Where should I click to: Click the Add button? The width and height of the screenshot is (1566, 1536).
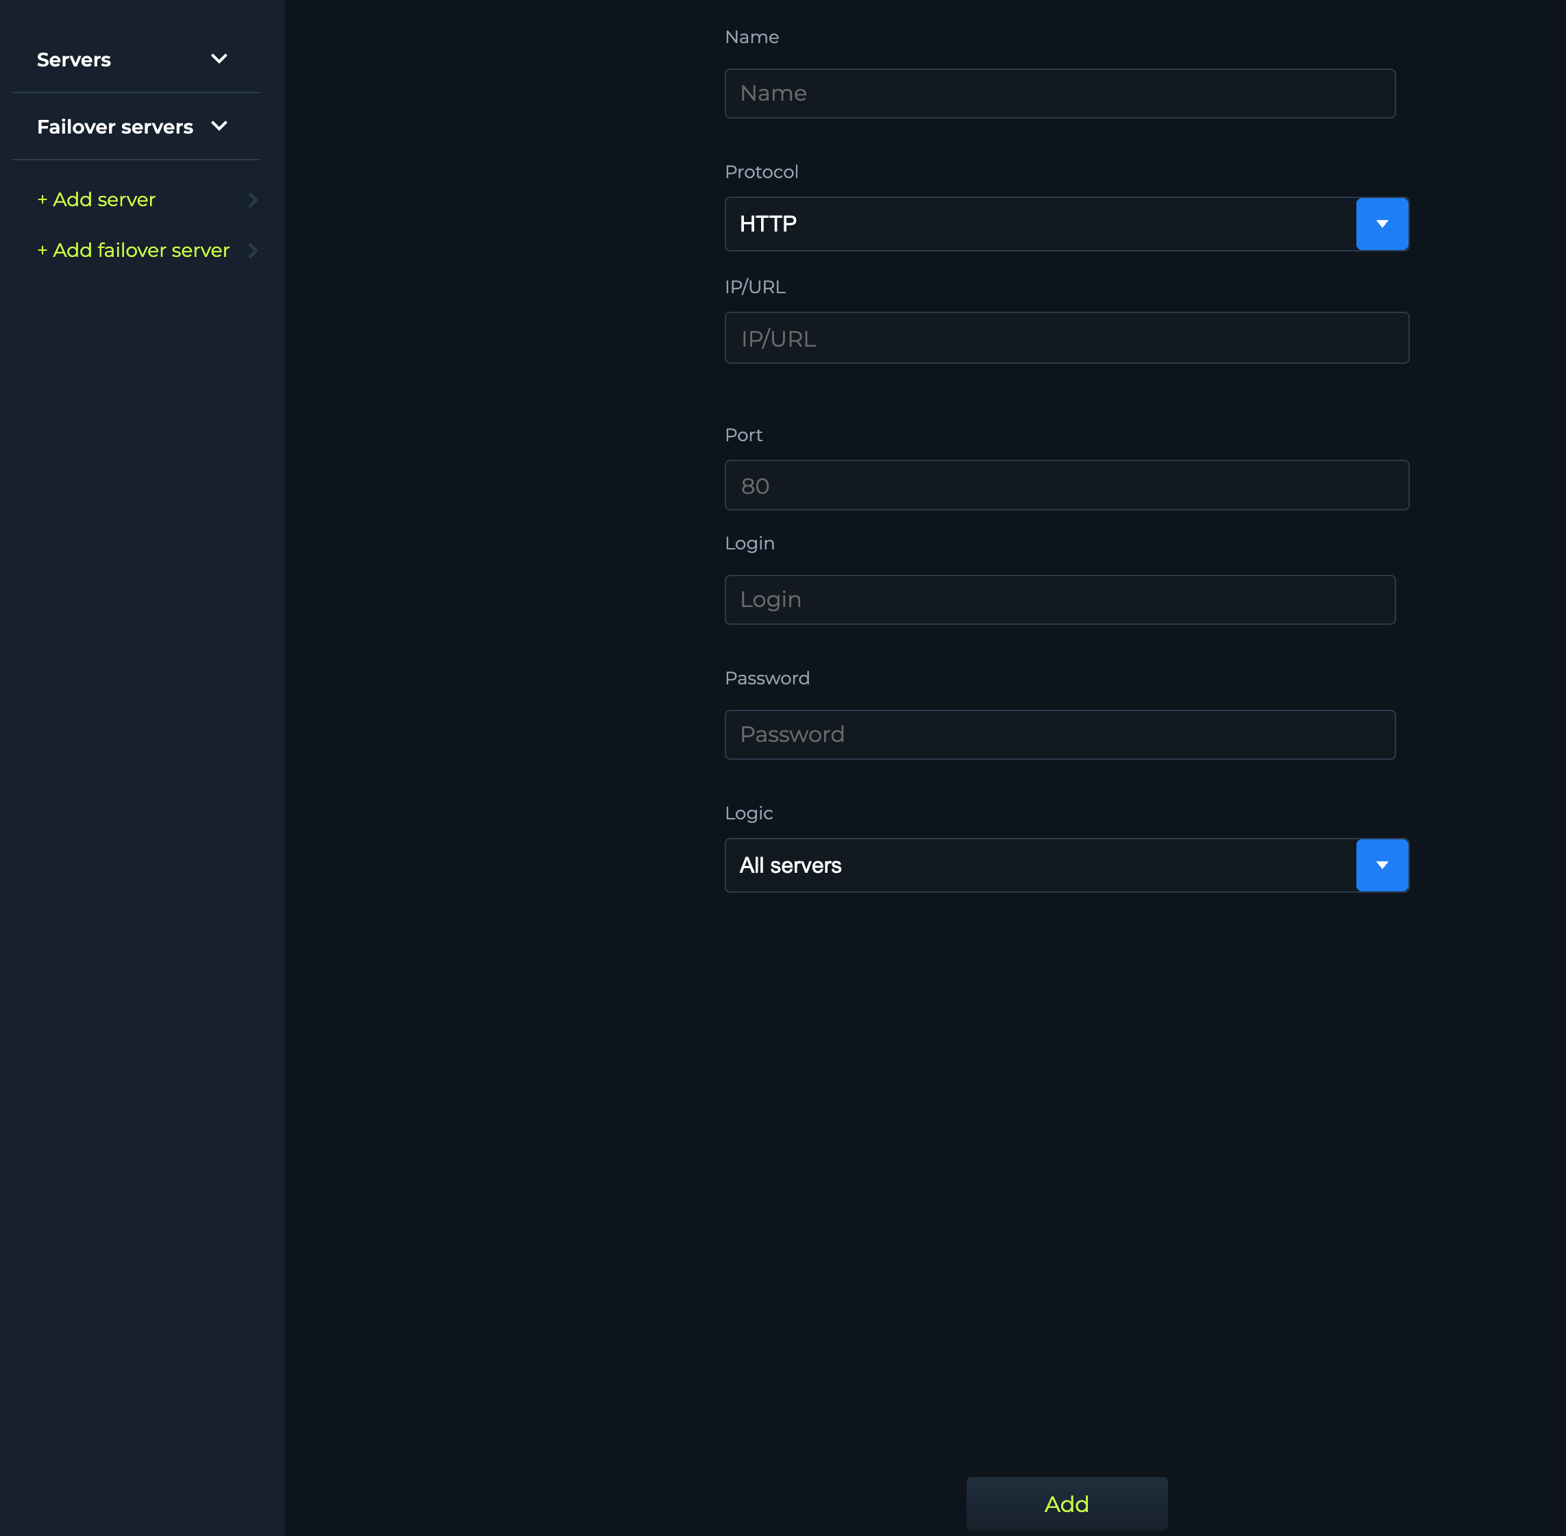pos(1066,1504)
